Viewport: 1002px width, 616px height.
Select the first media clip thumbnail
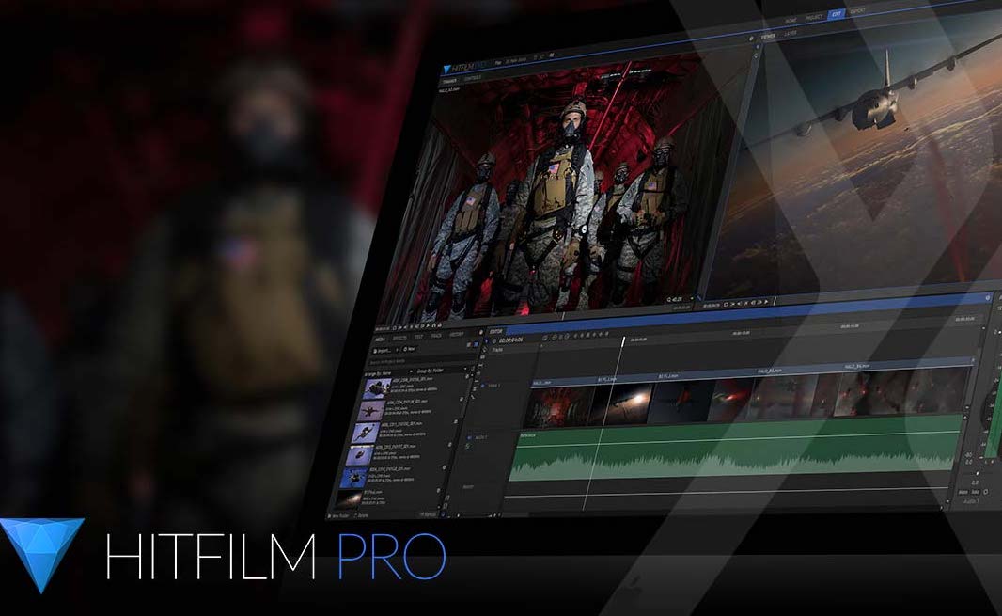click(377, 387)
